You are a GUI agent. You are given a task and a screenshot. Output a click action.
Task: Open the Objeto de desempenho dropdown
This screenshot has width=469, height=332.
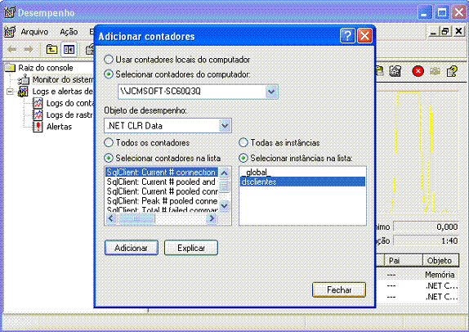pyautogui.click(x=225, y=126)
